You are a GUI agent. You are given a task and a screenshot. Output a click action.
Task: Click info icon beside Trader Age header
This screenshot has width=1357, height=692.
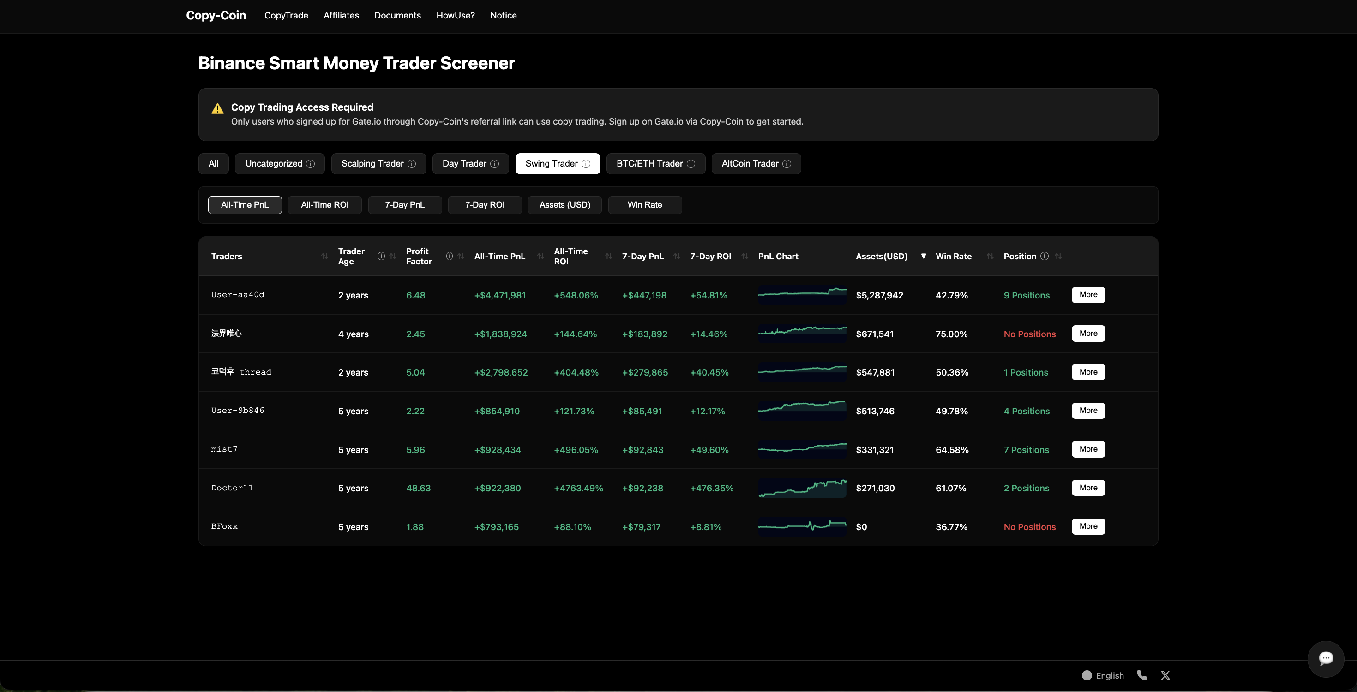click(381, 256)
